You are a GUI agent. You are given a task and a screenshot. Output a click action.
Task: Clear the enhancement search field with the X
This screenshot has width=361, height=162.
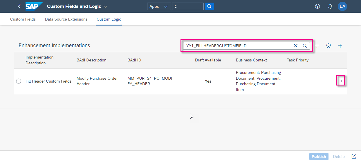[296, 46]
